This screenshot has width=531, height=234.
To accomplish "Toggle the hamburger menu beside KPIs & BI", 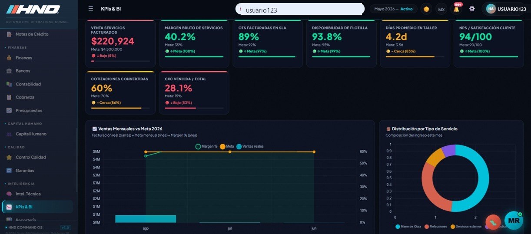I will (x=90, y=9).
